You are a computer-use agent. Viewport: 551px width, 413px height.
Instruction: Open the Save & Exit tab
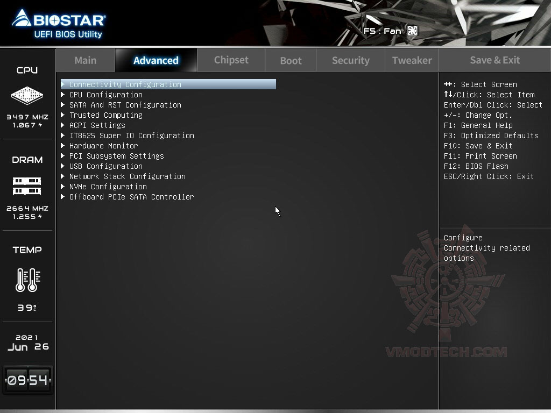click(495, 60)
